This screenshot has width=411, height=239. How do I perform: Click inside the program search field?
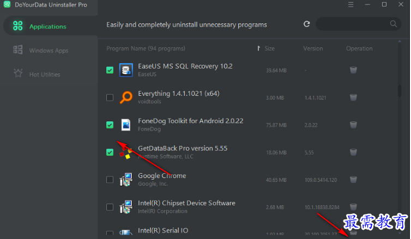pyautogui.click(x=353, y=24)
